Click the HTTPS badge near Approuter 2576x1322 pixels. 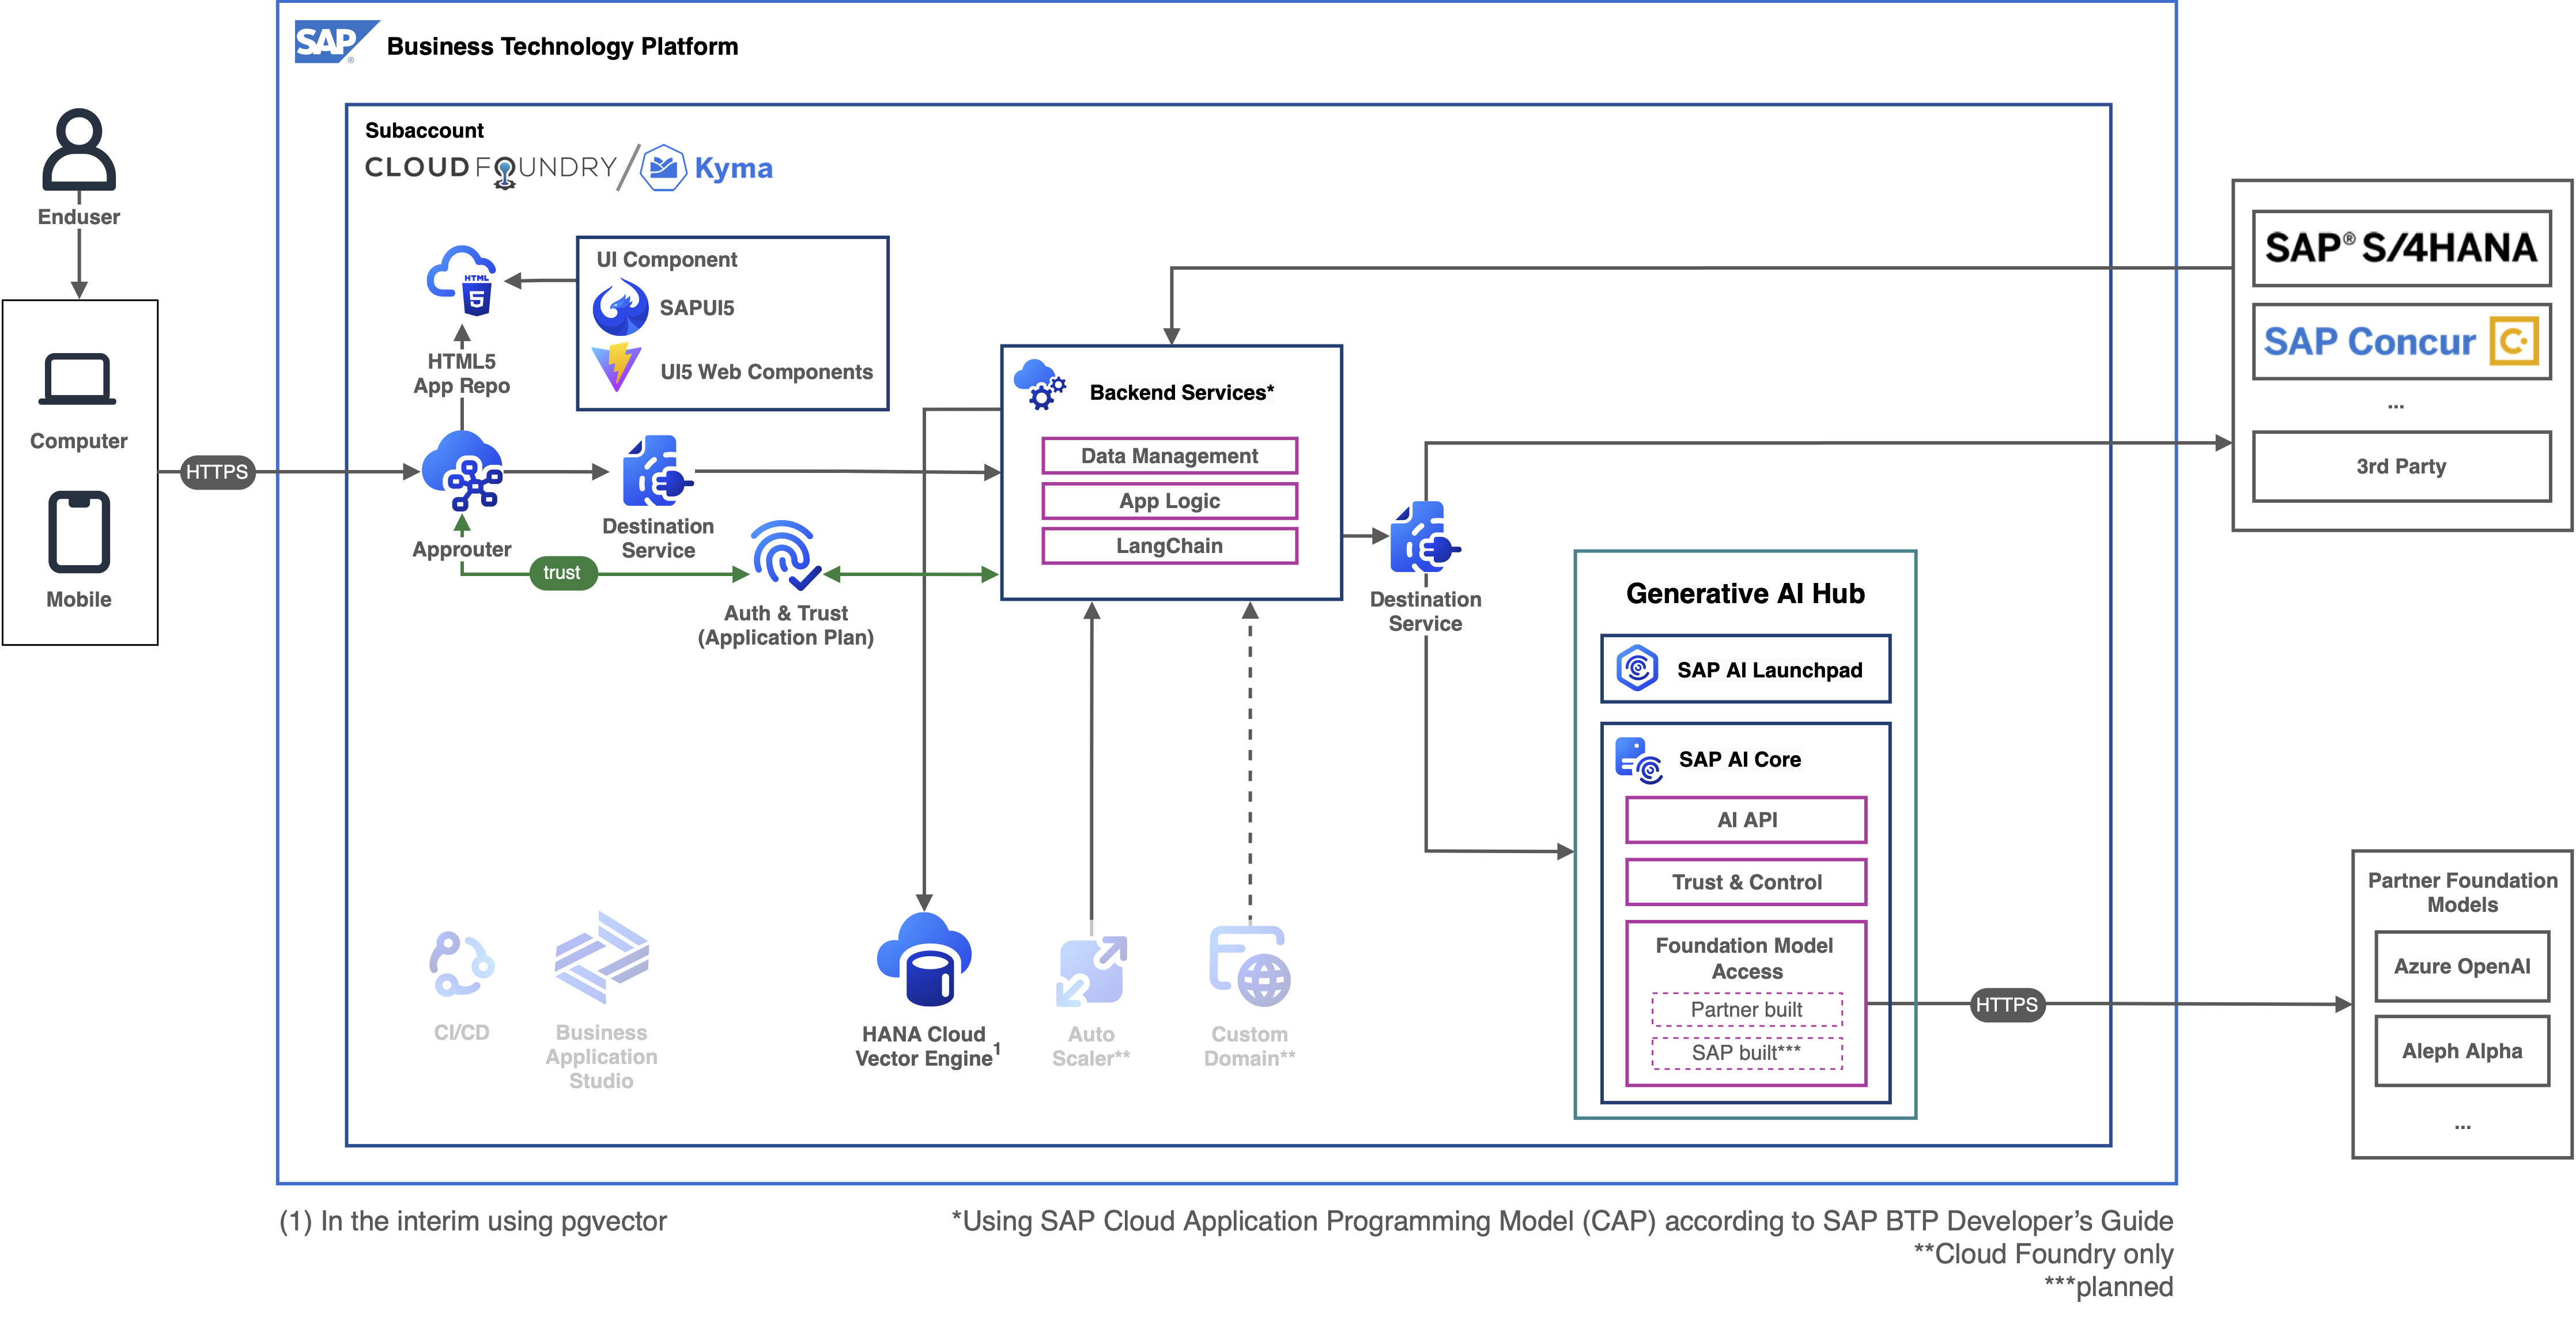217,472
